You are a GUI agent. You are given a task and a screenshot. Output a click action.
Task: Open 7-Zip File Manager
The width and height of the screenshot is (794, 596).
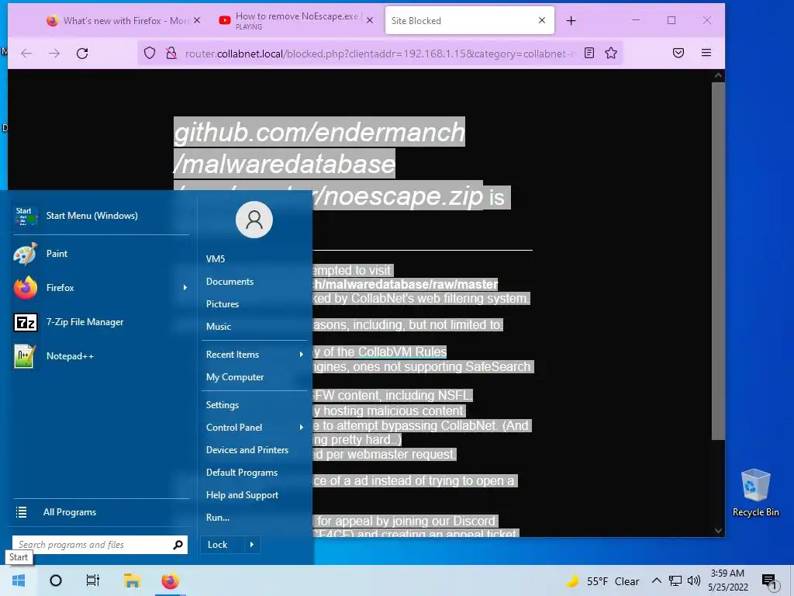tap(100, 322)
